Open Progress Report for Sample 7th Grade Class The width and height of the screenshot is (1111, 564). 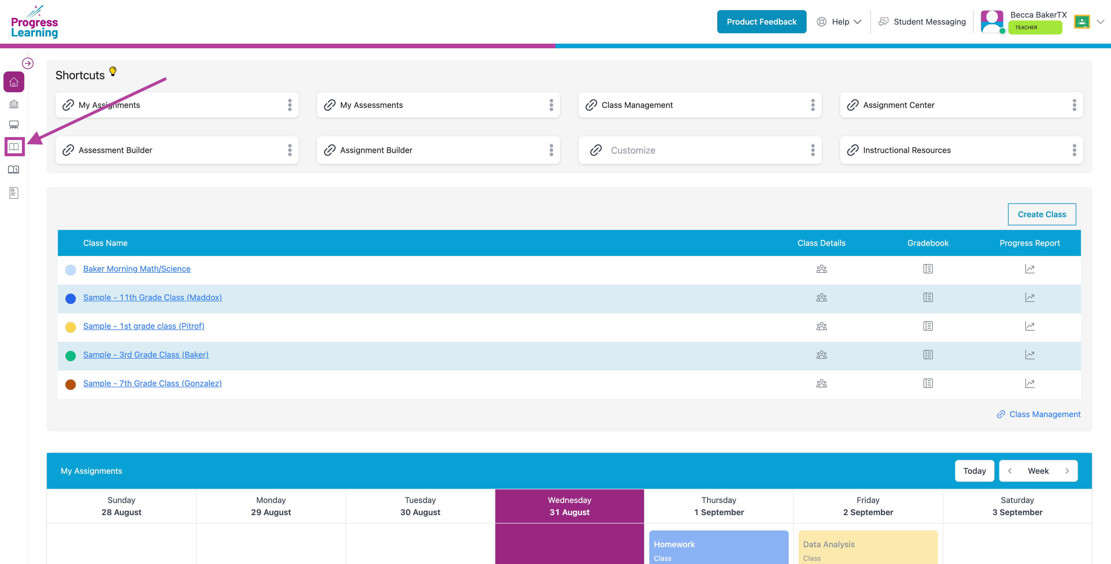click(x=1030, y=383)
